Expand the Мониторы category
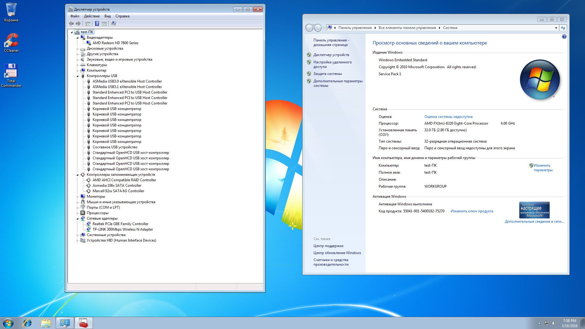Viewport: 585px width, 329px height. click(78, 197)
